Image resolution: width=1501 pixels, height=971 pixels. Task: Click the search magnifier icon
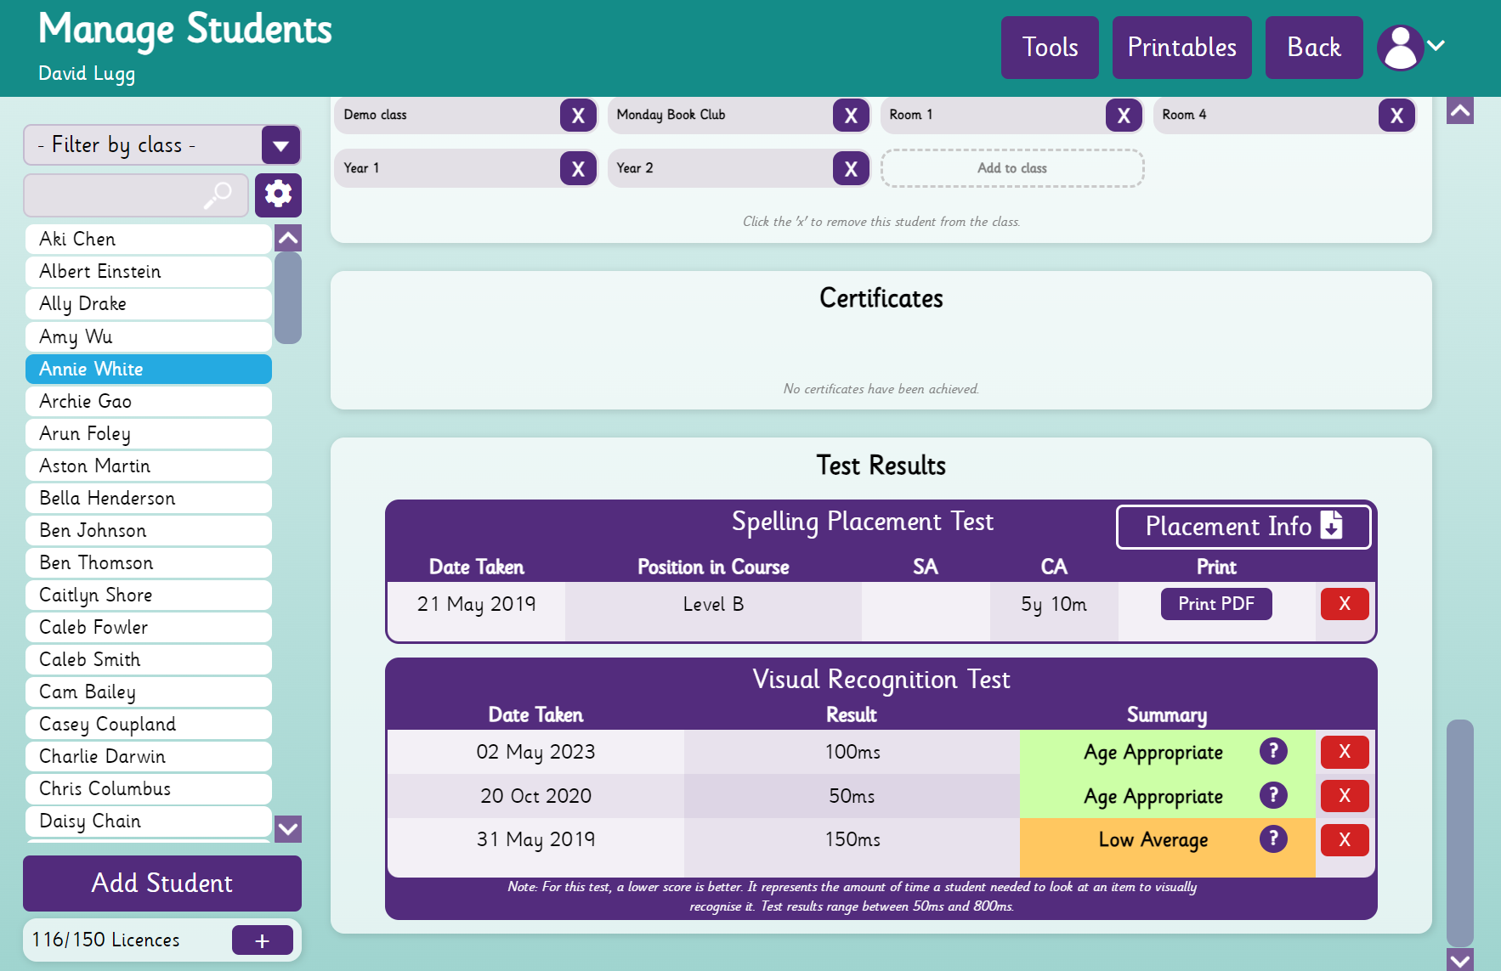218,195
